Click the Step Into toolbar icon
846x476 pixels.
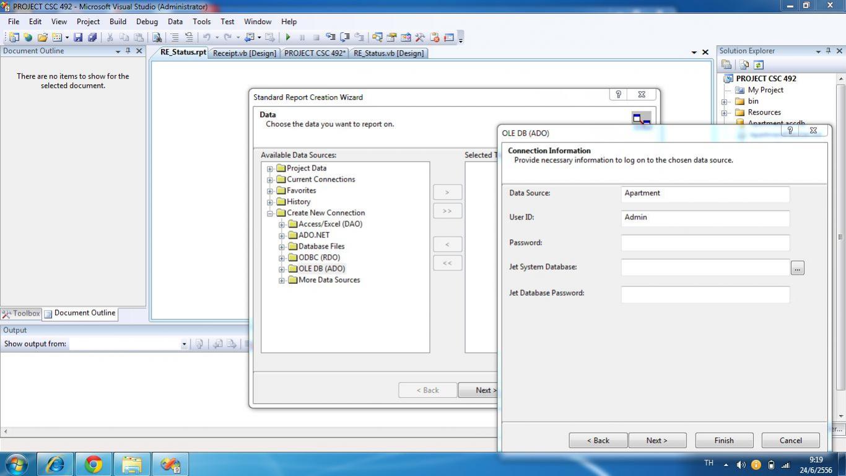[331, 37]
